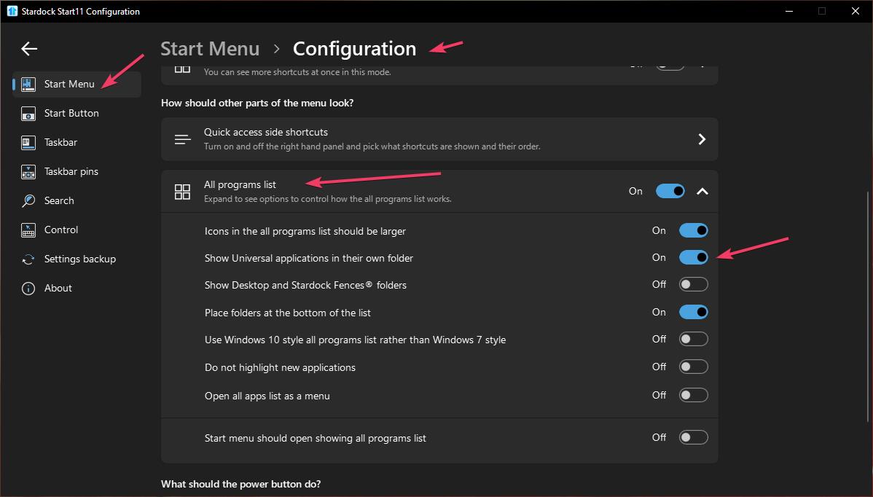Select Start Menu in the sidebar
Image resolution: width=873 pixels, height=497 pixels.
pyautogui.click(x=69, y=85)
